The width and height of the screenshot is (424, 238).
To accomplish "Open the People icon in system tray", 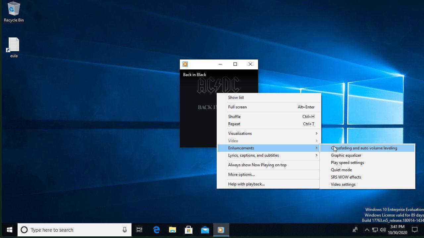I will pos(355,230).
